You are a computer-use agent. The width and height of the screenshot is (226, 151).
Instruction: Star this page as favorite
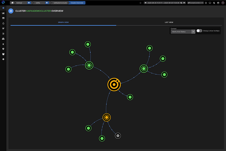coord(140,3)
